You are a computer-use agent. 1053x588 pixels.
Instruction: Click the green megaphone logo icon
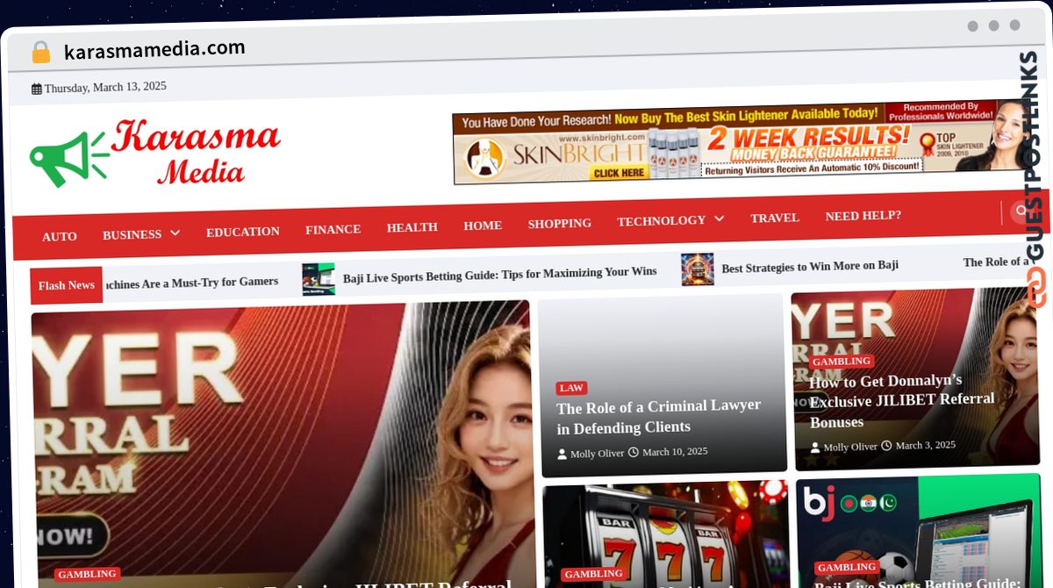tap(68, 158)
